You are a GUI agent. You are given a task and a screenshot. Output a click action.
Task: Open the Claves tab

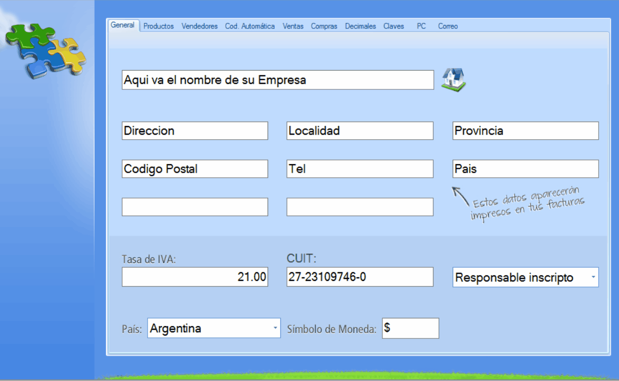(394, 26)
